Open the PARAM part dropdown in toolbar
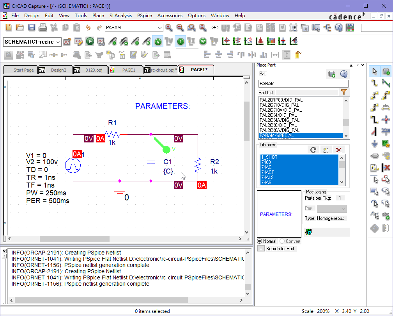The width and height of the screenshot is (393, 316). coord(160,28)
